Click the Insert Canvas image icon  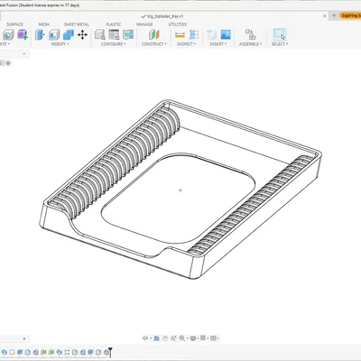[x=226, y=35]
